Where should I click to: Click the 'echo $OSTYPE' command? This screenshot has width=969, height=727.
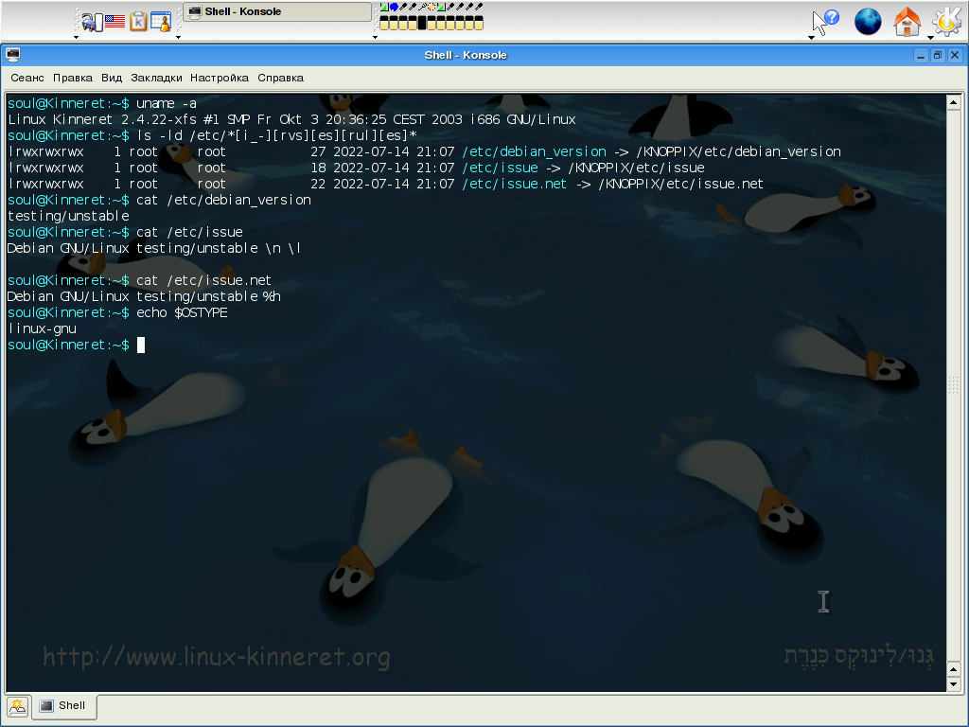(x=183, y=312)
